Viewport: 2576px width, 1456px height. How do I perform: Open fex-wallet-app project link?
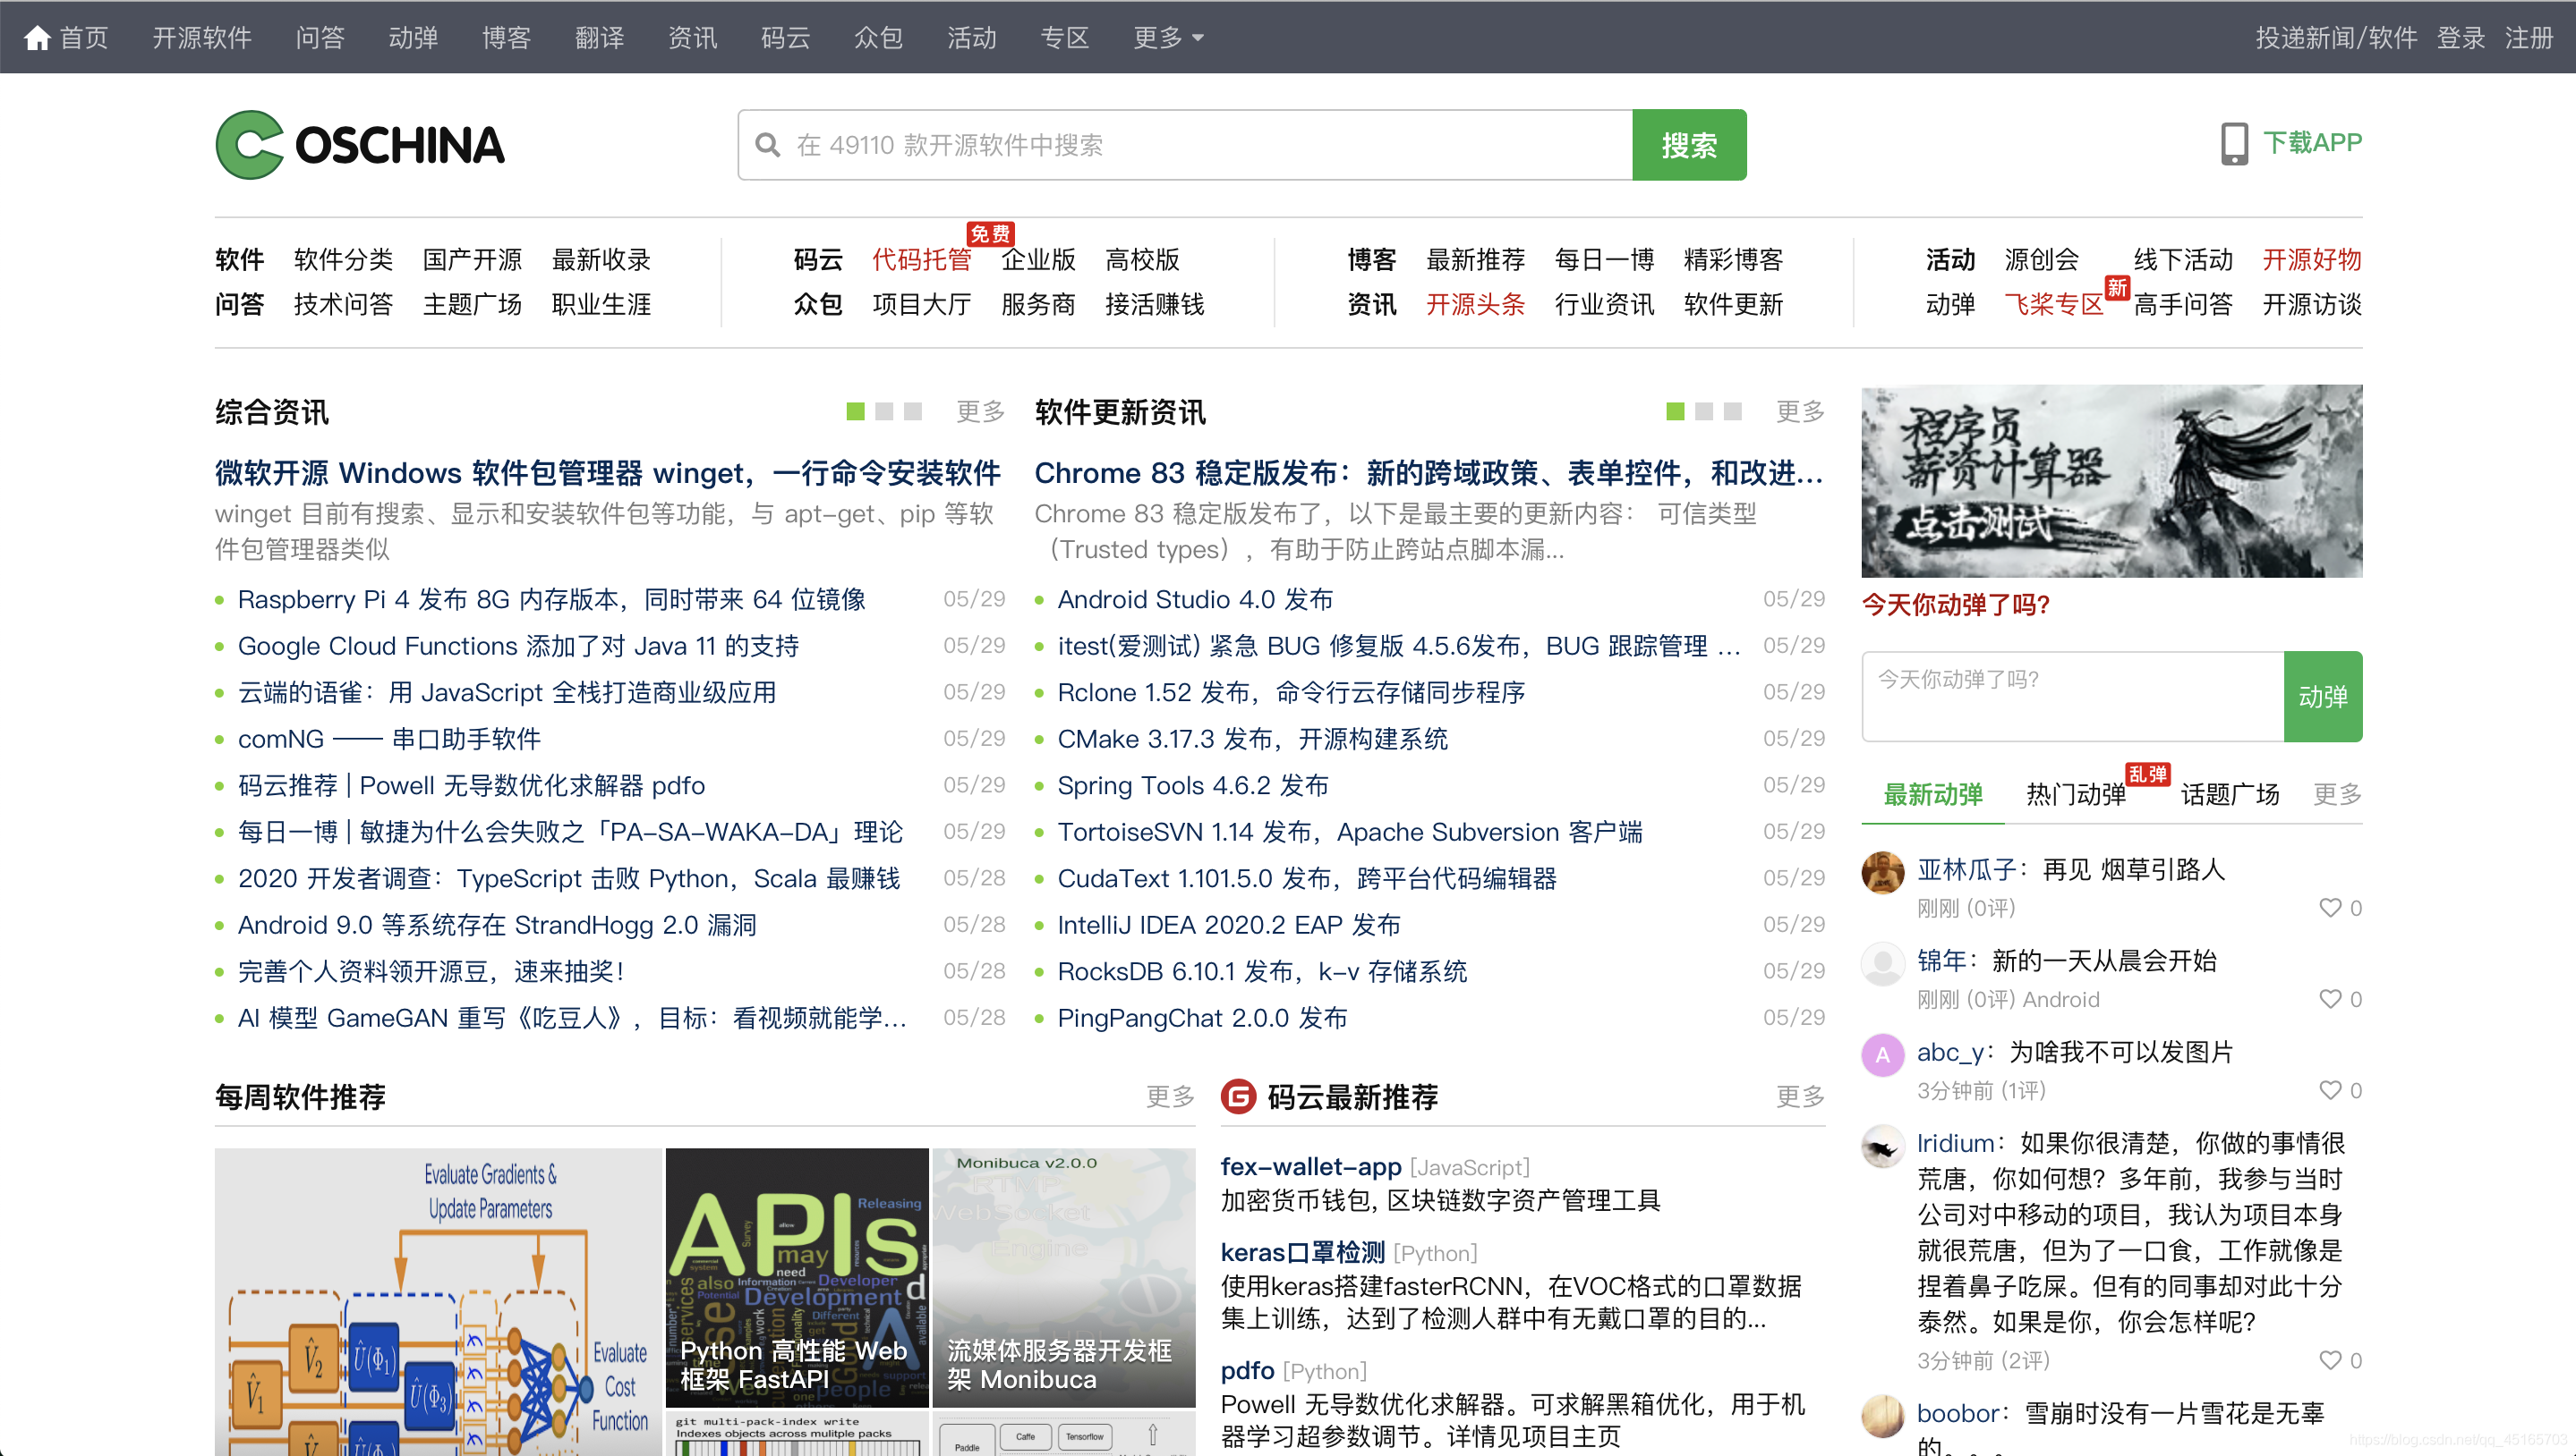1311,1167
